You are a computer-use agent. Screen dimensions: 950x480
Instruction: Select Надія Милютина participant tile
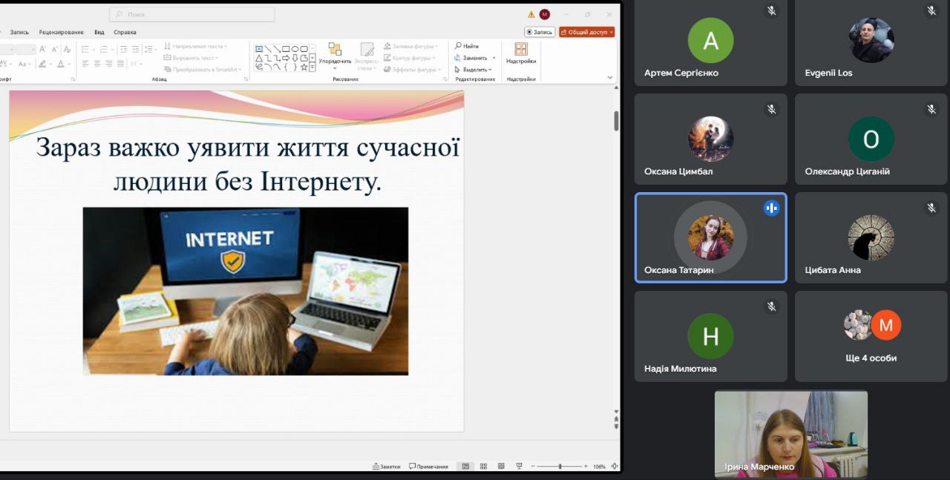coord(710,336)
